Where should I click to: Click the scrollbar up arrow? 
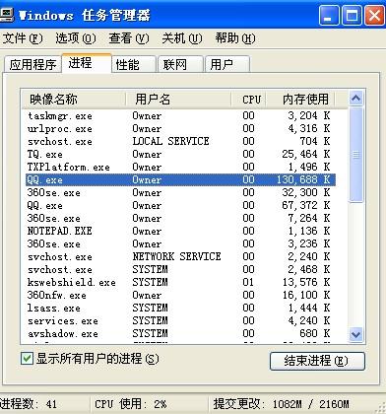point(355,99)
